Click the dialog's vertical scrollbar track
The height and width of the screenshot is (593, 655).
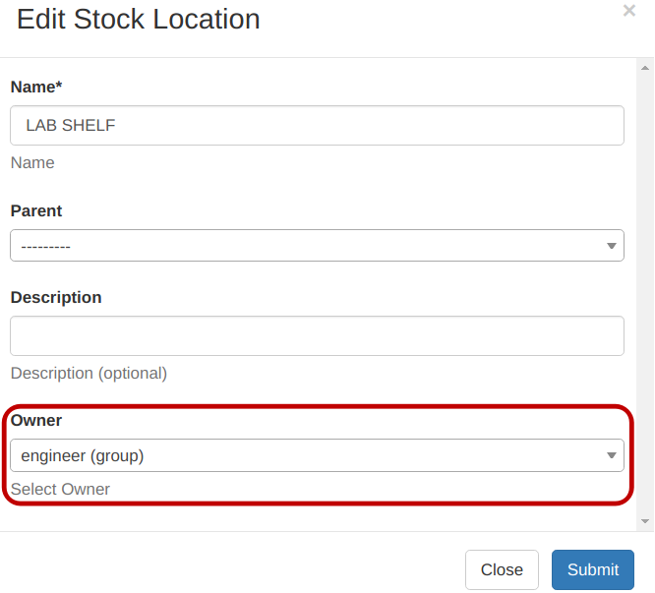[646, 295]
